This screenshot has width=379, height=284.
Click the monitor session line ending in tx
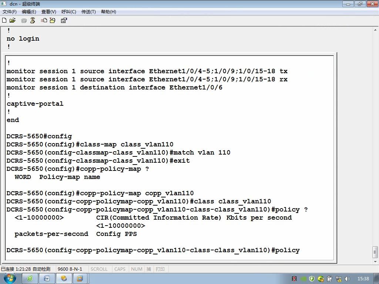click(147, 71)
